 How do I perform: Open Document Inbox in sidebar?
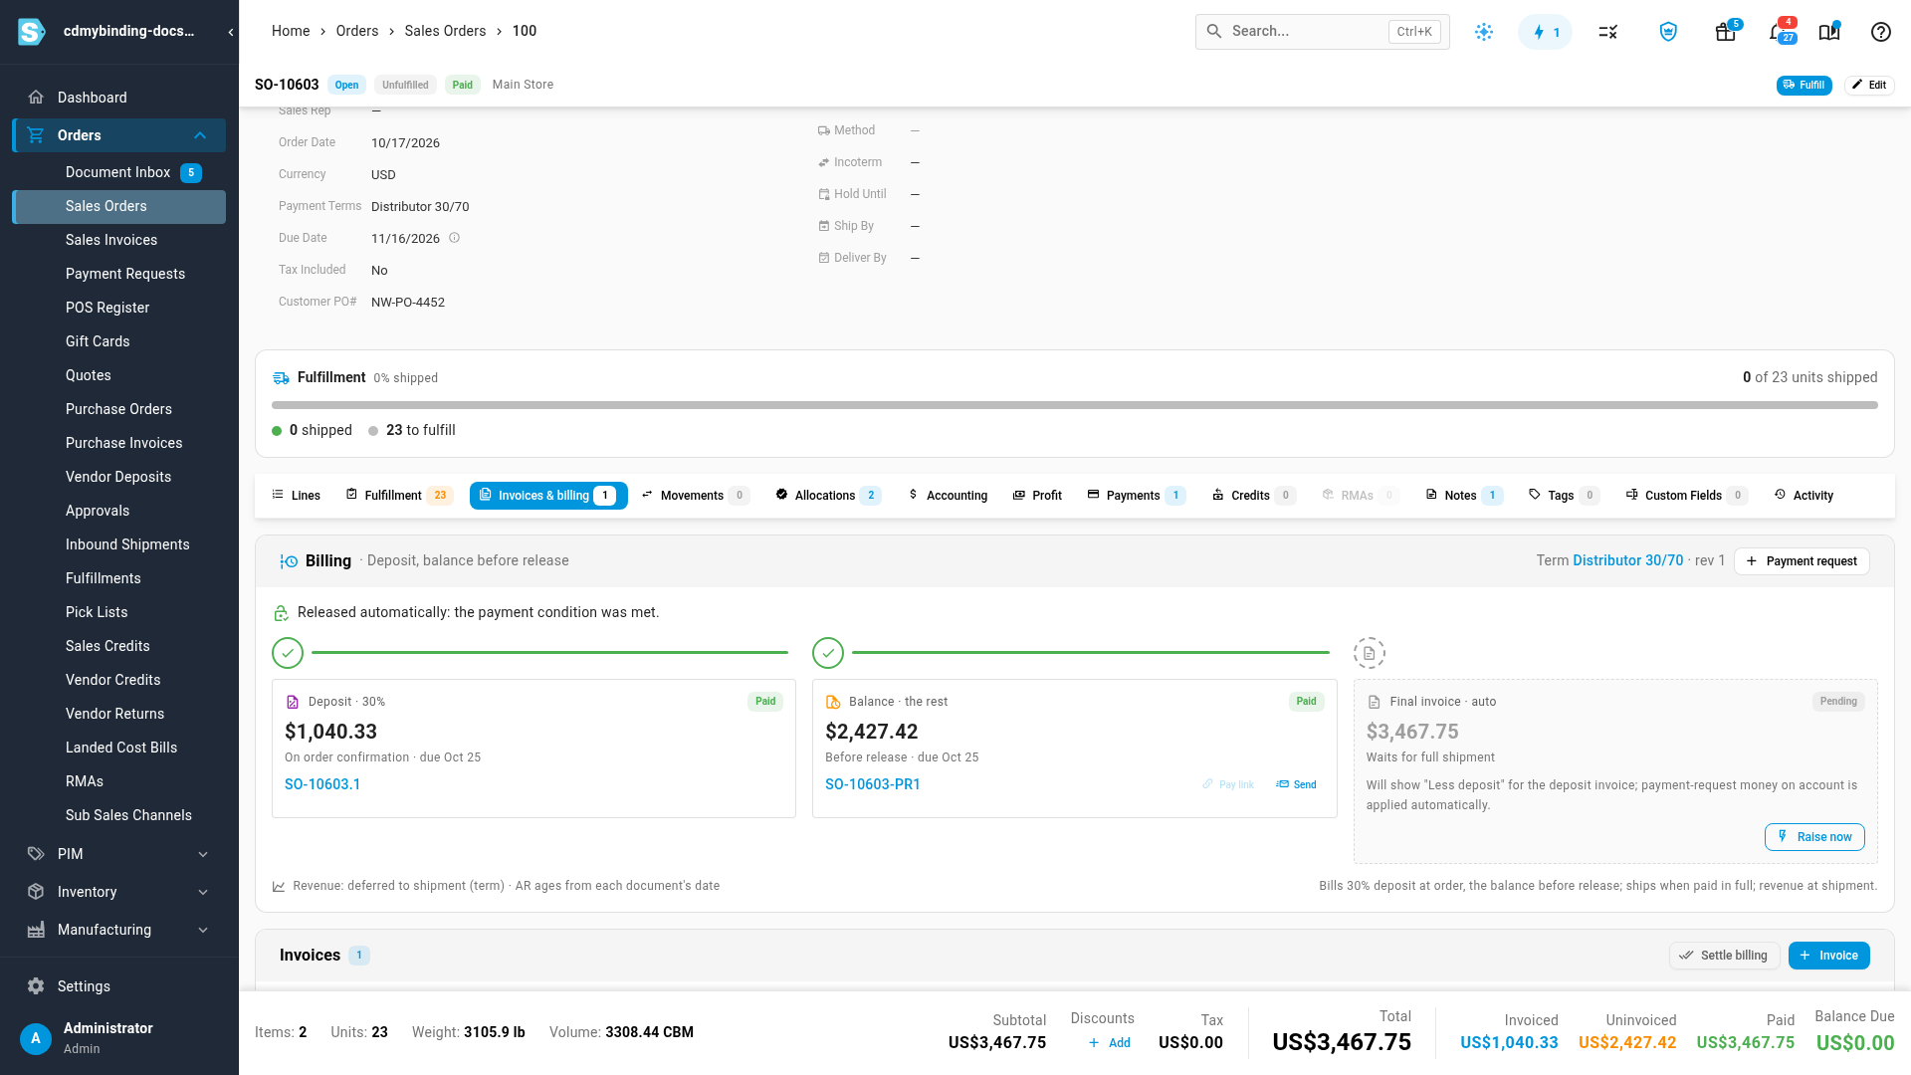[118, 172]
